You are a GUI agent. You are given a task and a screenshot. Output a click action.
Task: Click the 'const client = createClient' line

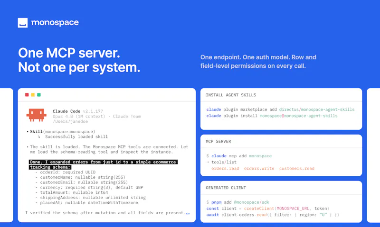coord(268,209)
